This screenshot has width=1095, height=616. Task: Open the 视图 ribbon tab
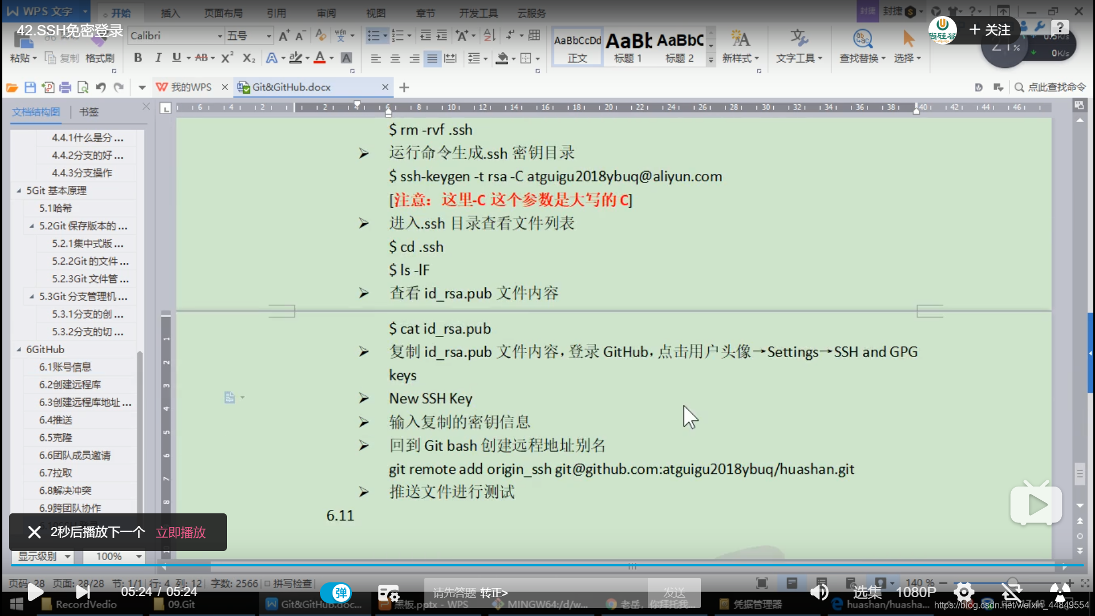(x=376, y=13)
